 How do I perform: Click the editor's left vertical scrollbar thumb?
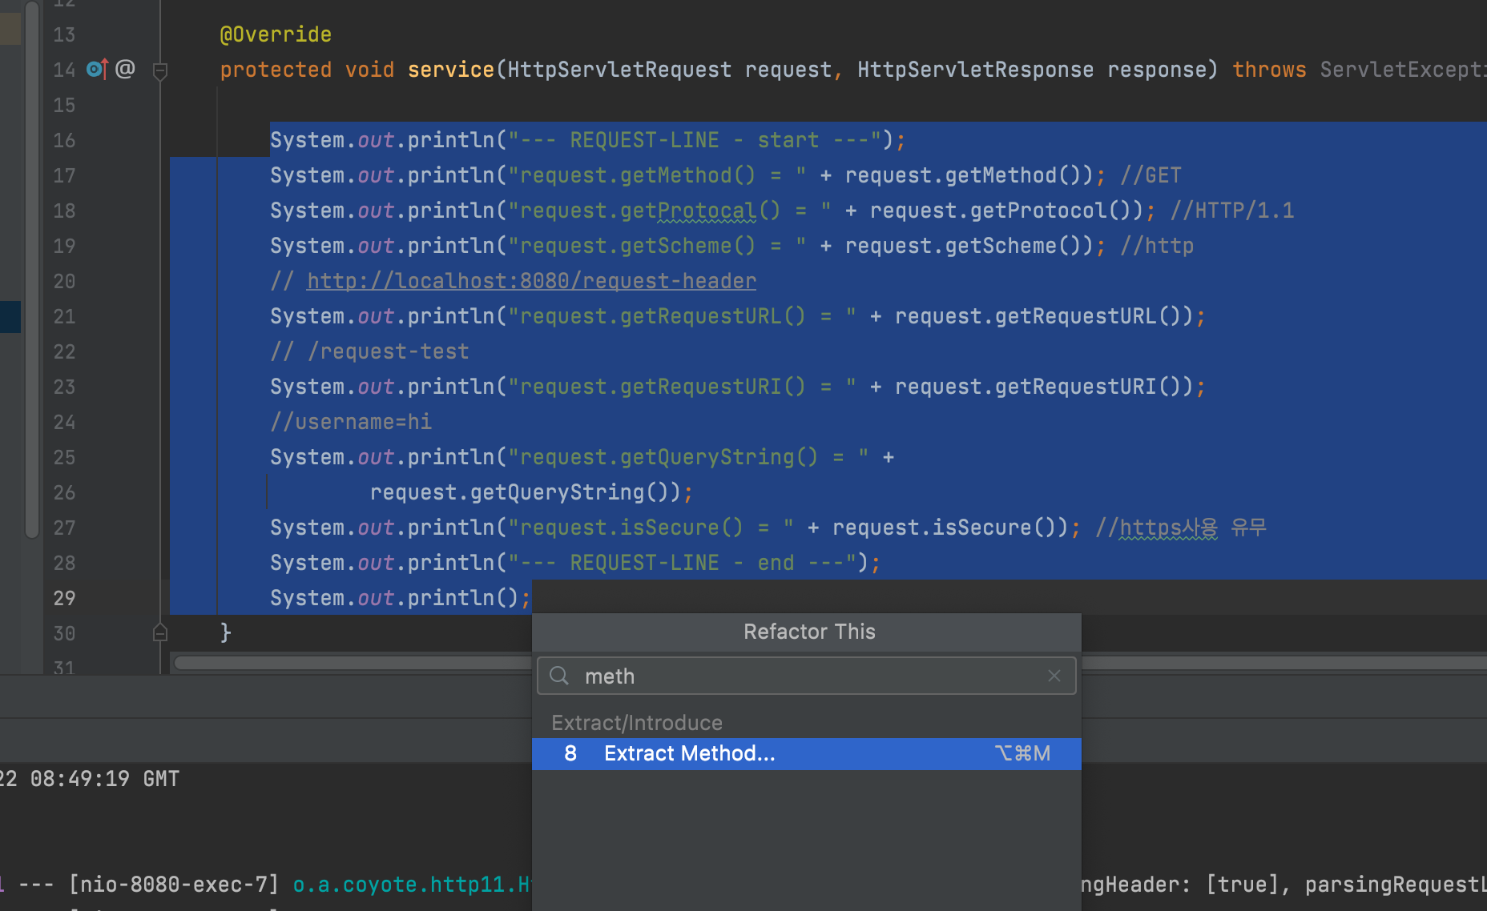[x=32, y=269]
